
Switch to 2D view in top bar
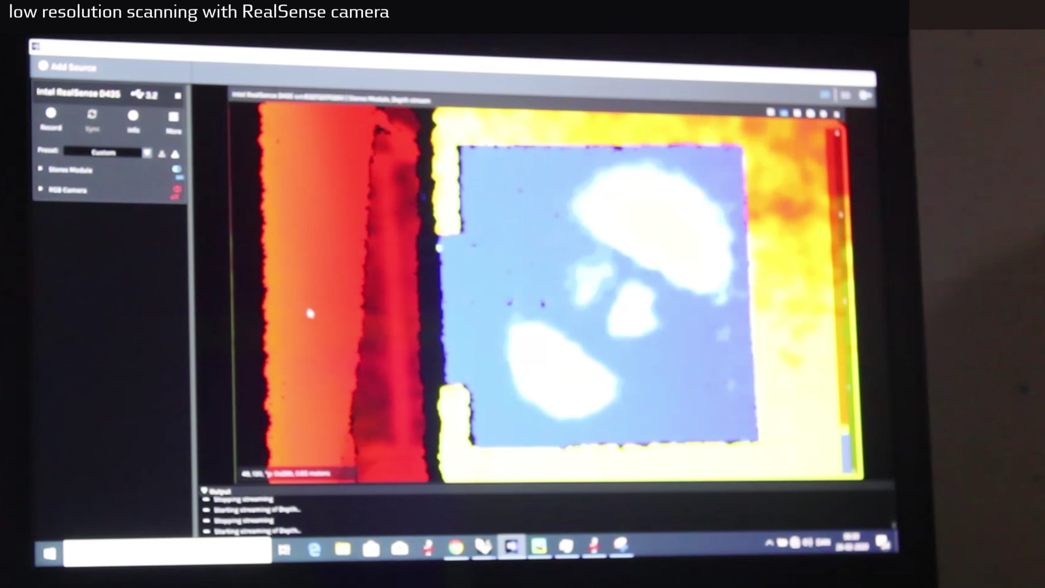click(x=825, y=95)
